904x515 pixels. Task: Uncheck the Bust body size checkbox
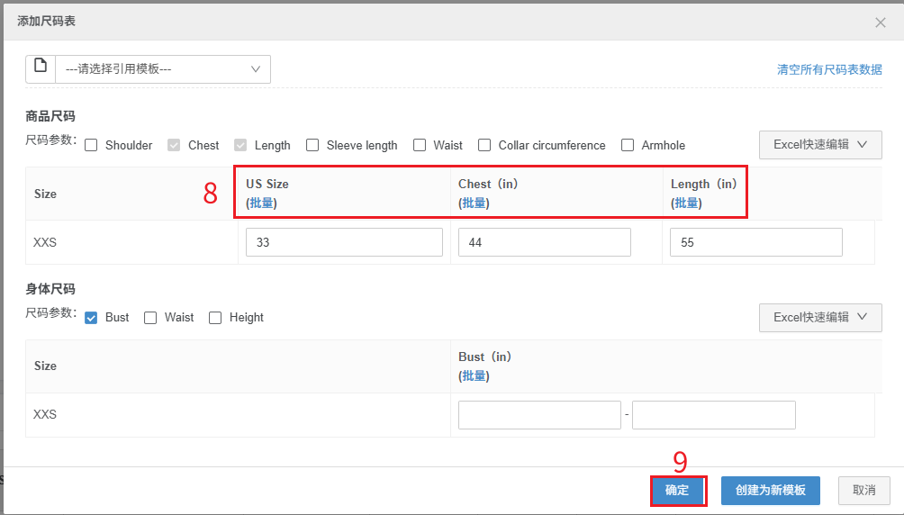point(91,317)
